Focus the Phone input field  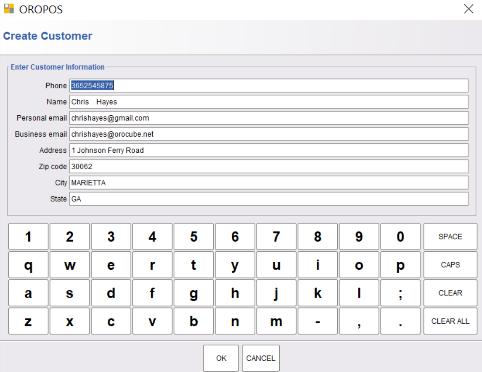(x=269, y=85)
